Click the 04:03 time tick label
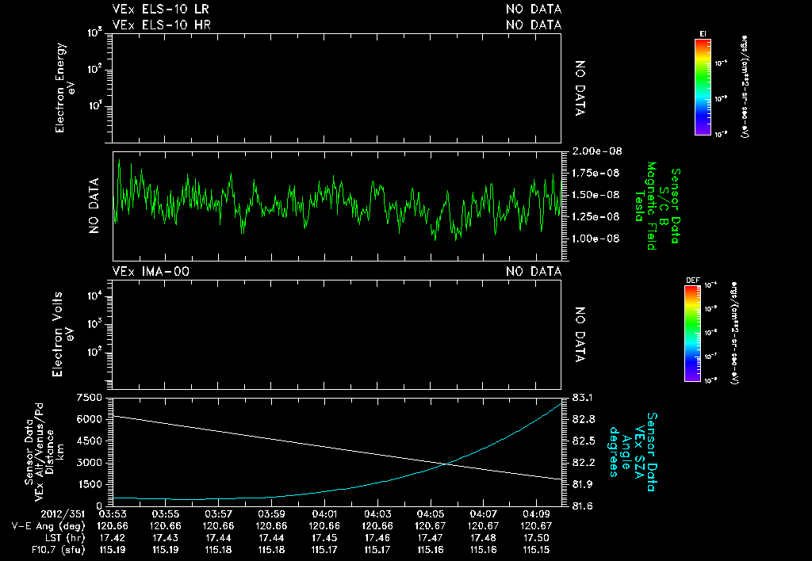 (377, 514)
